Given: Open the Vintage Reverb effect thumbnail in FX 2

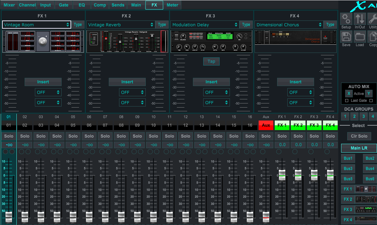Looking at the screenshot, I should coord(127,41).
